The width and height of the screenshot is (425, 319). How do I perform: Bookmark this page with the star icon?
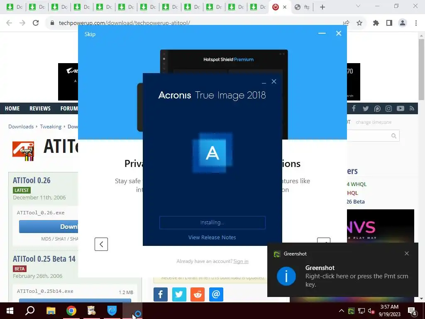pyautogui.click(x=359, y=23)
